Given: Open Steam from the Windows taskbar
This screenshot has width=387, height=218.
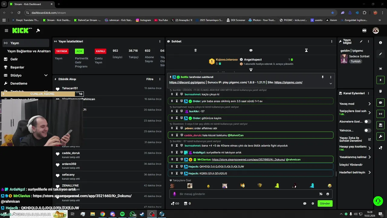Looking at the screenshot, I should pos(142,214).
